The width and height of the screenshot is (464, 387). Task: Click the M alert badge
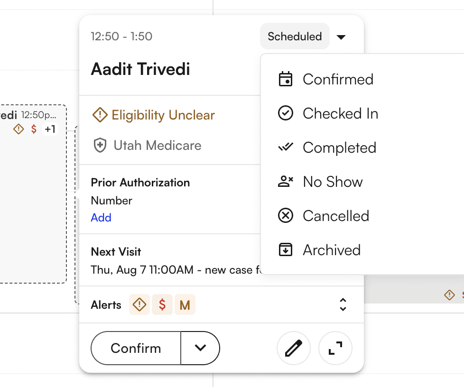tap(185, 304)
